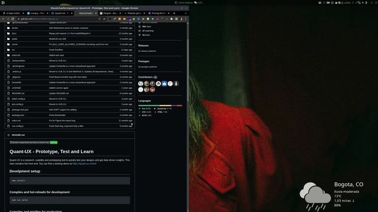Switch to 'Quant-UX' browser tab
This screenshot has width=378, height=212.
(61, 13)
